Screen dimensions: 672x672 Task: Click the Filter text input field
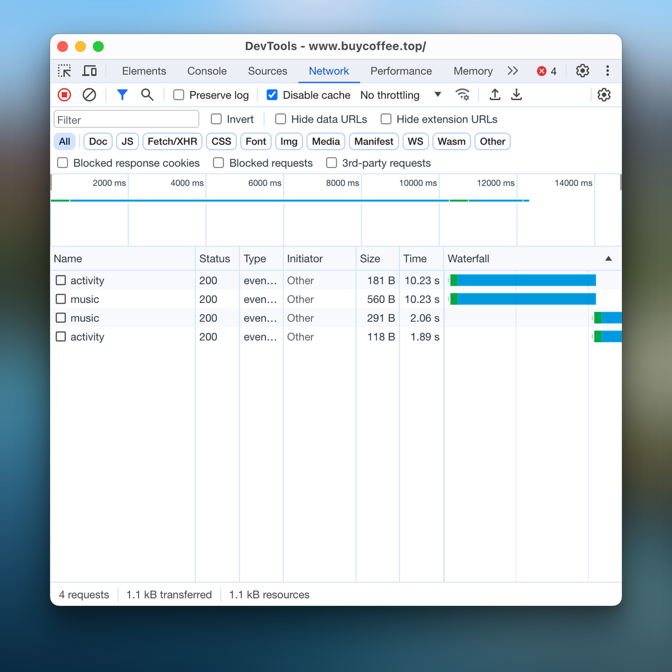[126, 119]
